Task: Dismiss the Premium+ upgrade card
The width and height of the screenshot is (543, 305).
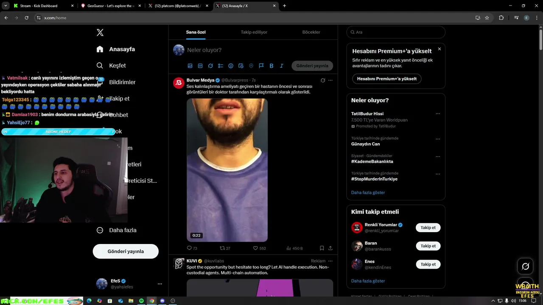Action: coord(439,49)
